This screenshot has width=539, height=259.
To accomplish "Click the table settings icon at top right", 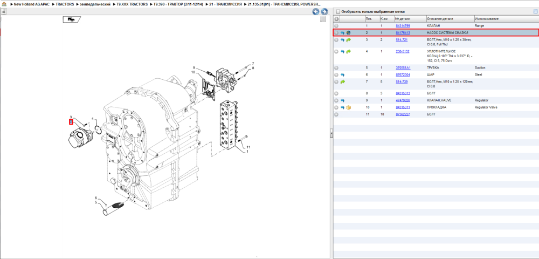I will point(535,11).
